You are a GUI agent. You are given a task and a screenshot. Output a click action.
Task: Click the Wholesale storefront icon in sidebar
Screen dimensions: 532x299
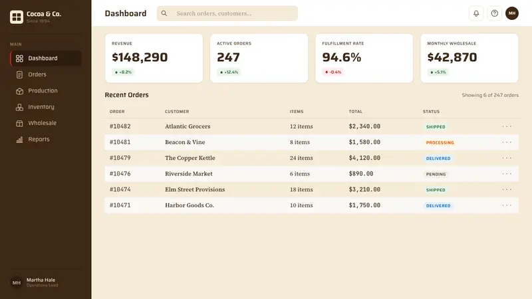click(19, 124)
